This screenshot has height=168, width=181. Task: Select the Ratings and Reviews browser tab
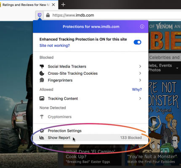click(x=26, y=5)
